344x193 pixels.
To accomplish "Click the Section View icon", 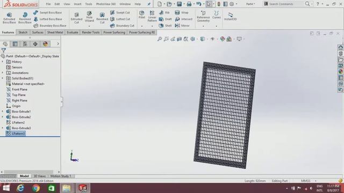I will click(179, 39).
